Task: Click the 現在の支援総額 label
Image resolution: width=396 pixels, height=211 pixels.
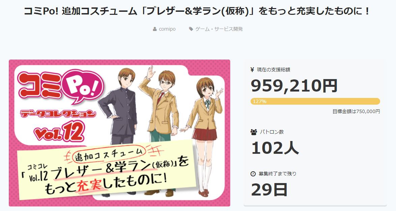Action: click(273, 70)
